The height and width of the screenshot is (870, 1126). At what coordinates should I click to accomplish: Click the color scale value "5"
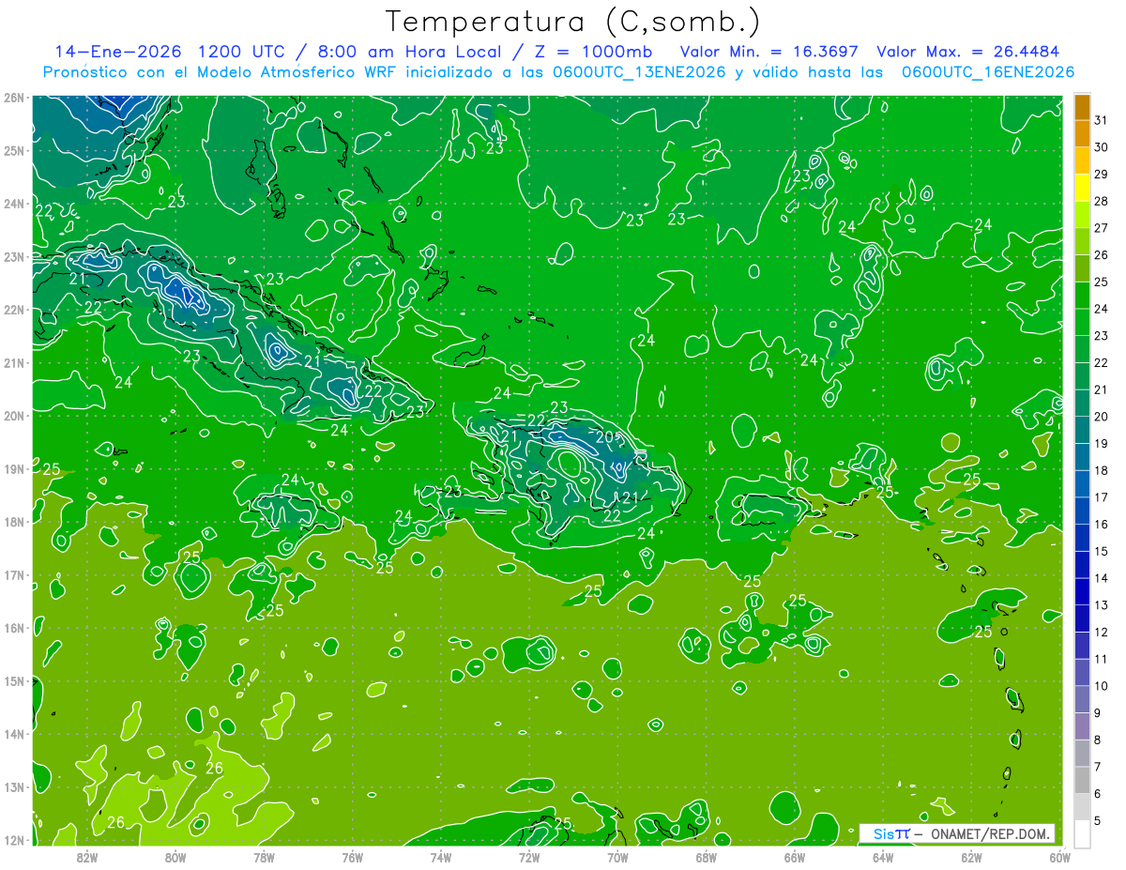(1099, 821)
